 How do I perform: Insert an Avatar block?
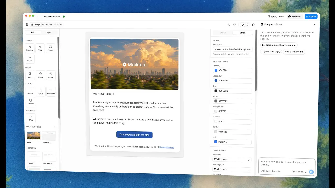click(x=51, y=75)
